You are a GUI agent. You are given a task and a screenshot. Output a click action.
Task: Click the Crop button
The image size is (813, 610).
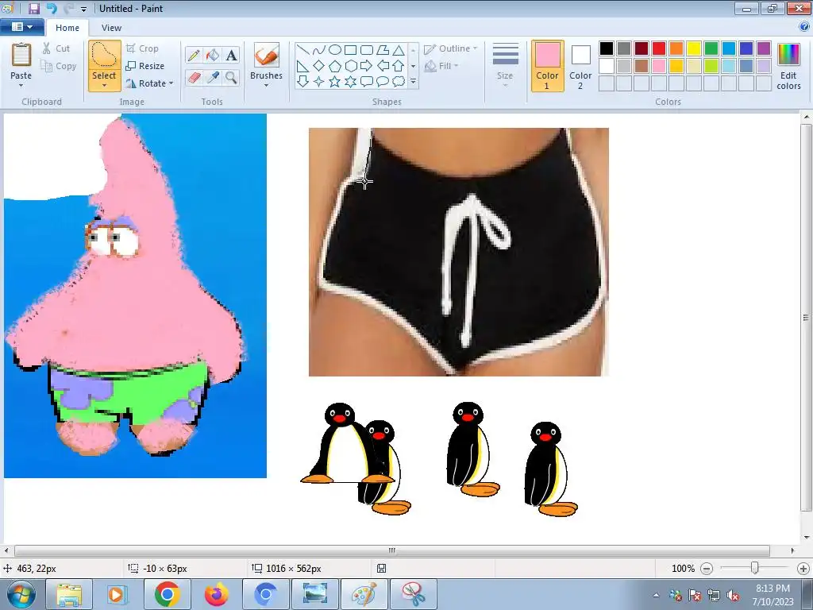tap(142, 48)
